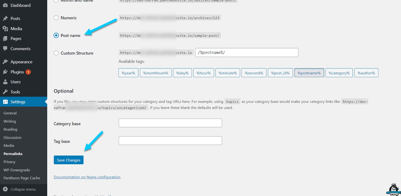Open Privacy settings submenu

(x=10, y=162)
